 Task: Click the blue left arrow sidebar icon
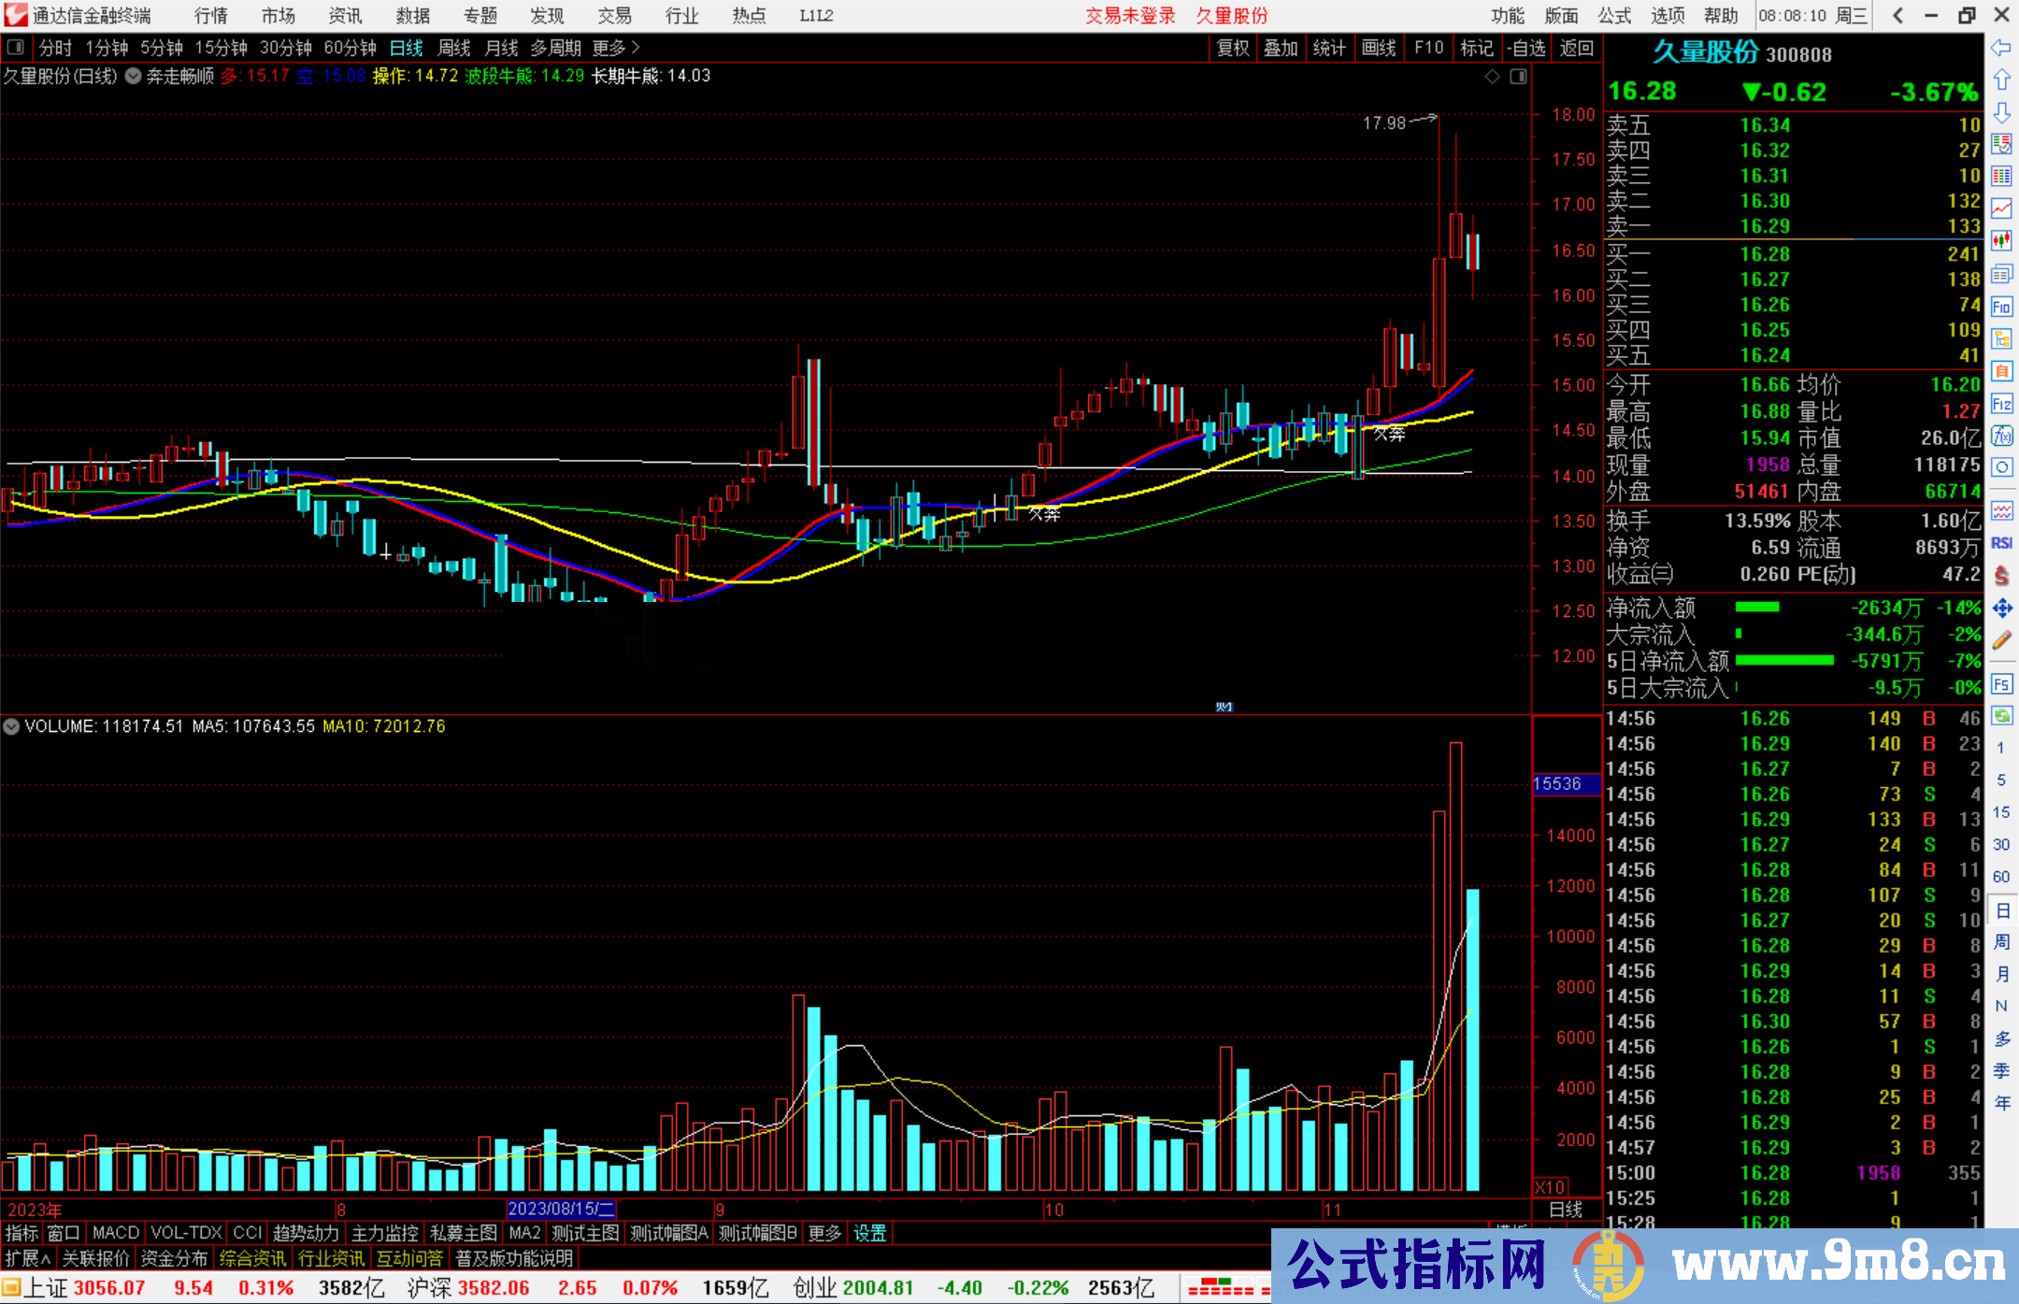point(2001,48)
